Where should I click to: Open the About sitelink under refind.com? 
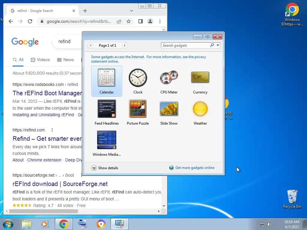point(18,160)
